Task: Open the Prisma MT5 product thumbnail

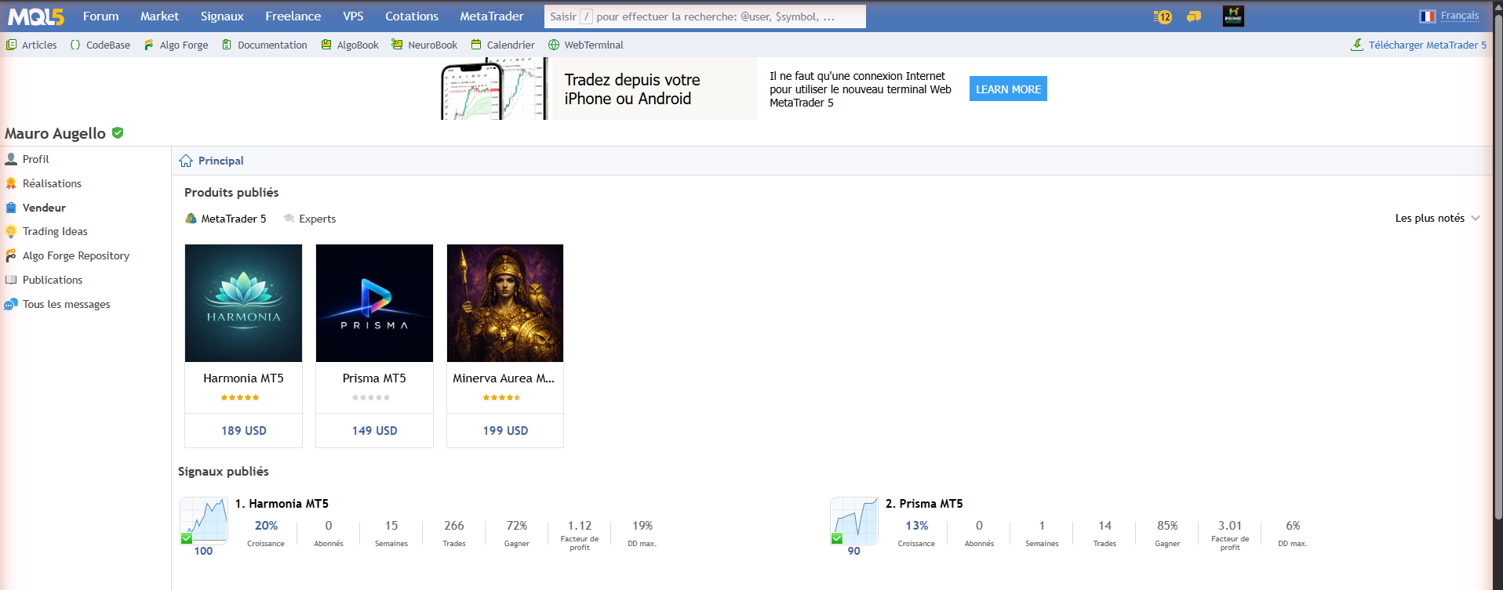Action: coord(374,303)
